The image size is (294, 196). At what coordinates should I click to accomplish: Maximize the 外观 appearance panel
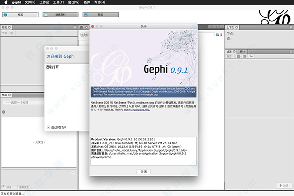pos(75,27)
